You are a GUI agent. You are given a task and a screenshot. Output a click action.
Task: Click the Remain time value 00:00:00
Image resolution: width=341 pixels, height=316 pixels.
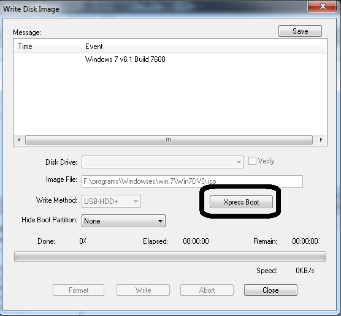click(x=305, y=241)
